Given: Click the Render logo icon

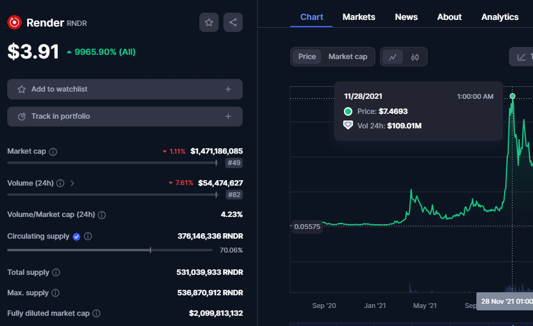Looking at the screenshot, I should [x=14, y=22].
